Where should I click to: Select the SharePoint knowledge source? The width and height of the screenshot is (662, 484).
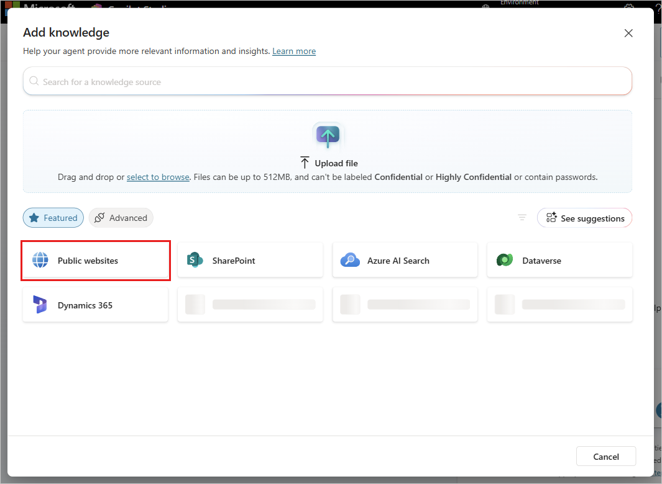(250, 260)
